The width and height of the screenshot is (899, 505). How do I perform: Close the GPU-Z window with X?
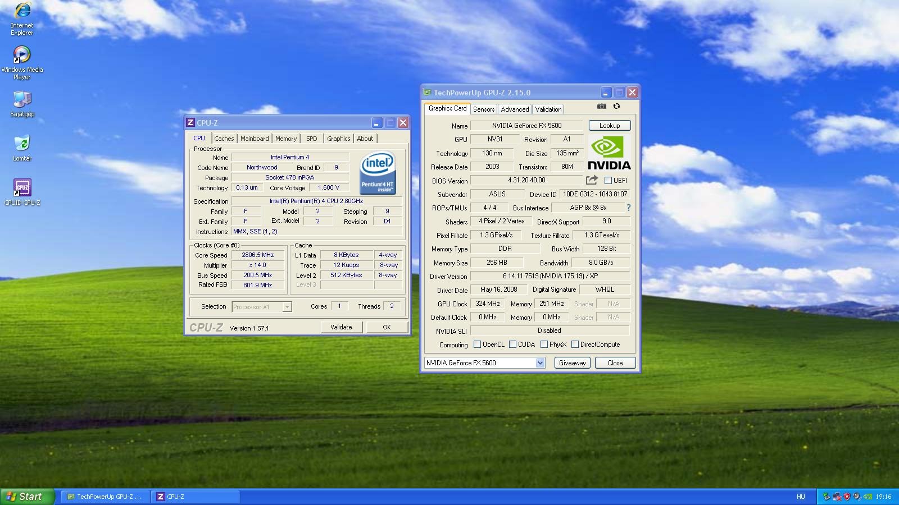pos(632,93)
